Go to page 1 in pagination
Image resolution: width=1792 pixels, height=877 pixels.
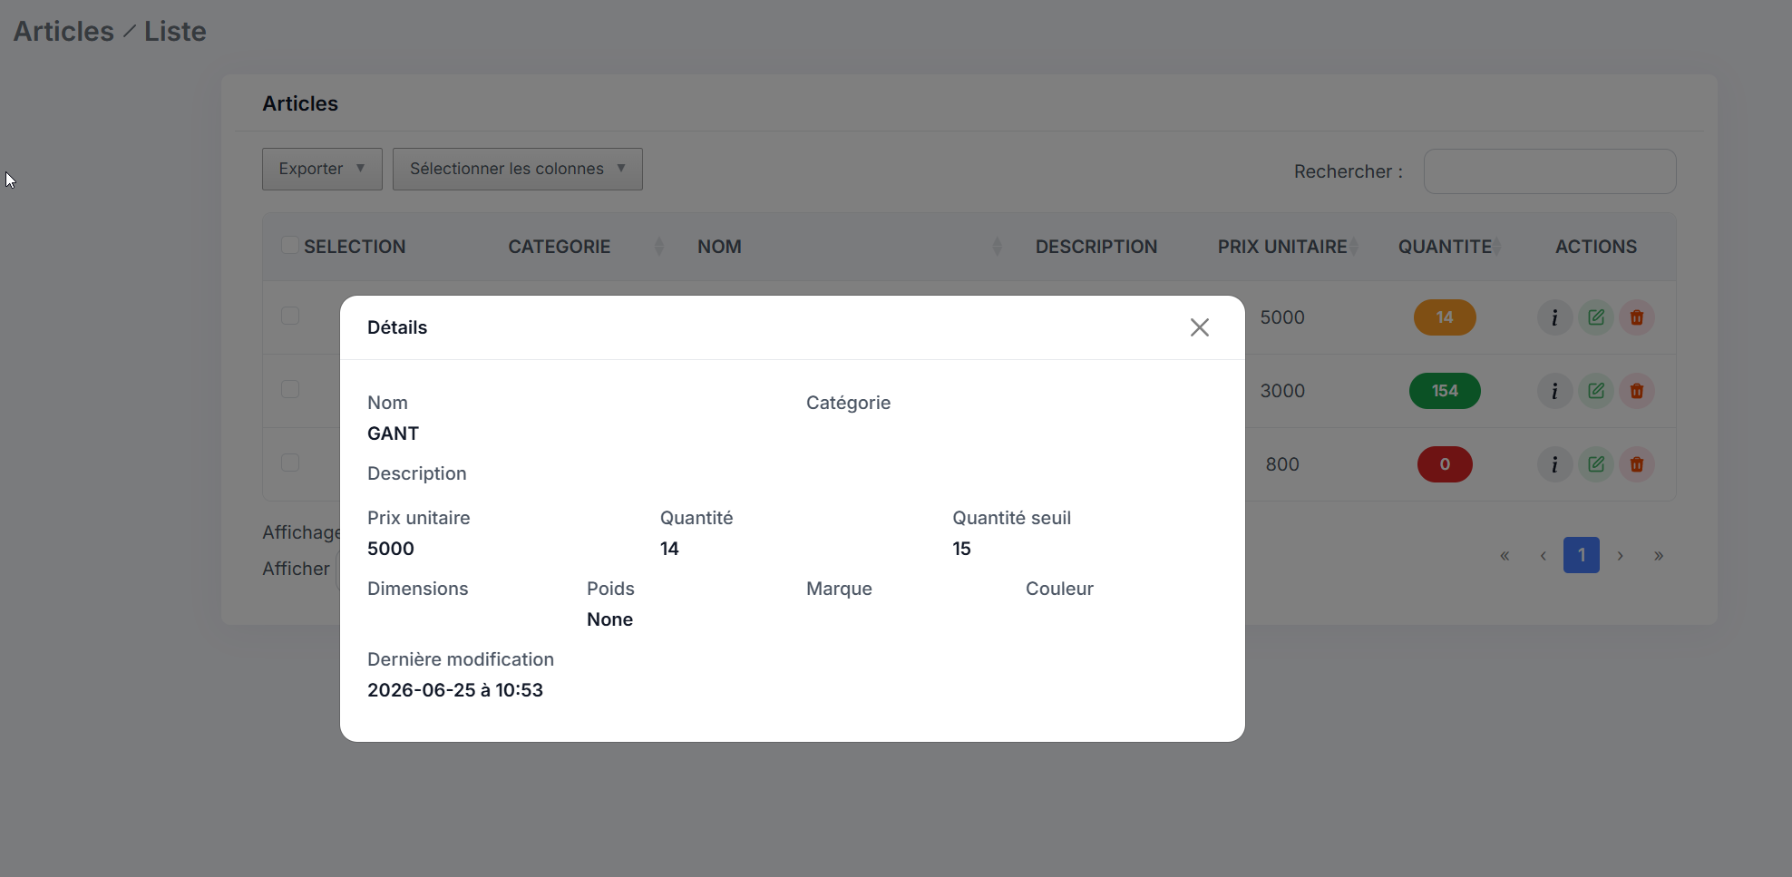pyautogui.click(x=1581, y=555)
